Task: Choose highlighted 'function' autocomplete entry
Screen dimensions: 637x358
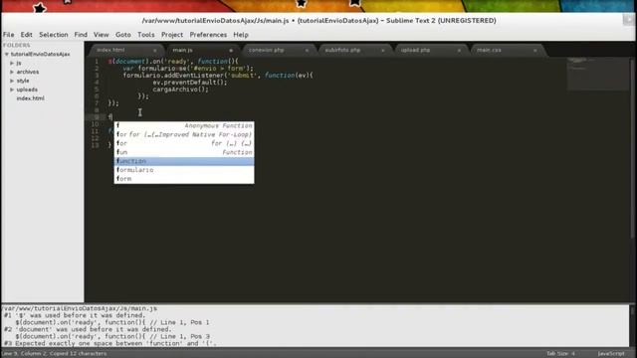Action: (x=184, y=161)
